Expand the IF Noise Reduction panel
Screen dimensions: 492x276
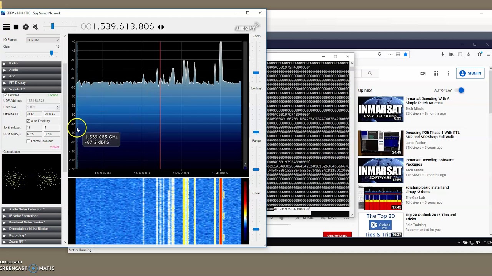pos(32,216)
